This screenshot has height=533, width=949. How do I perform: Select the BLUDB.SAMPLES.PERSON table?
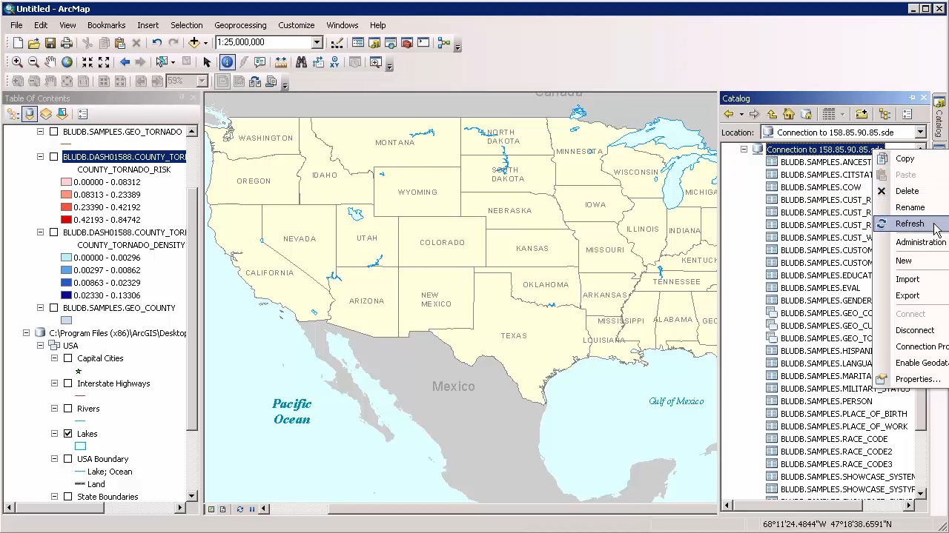click(826, 401)
